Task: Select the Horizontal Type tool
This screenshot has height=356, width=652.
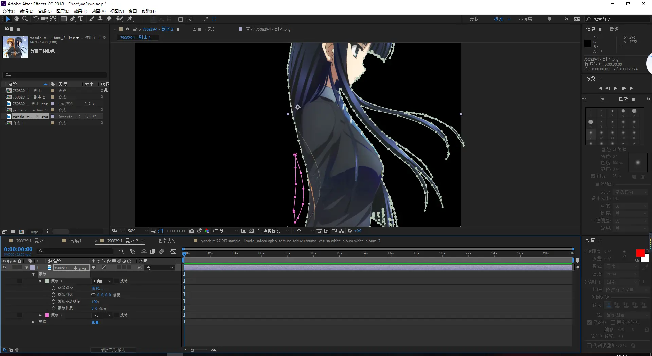Action: (81, 19)
